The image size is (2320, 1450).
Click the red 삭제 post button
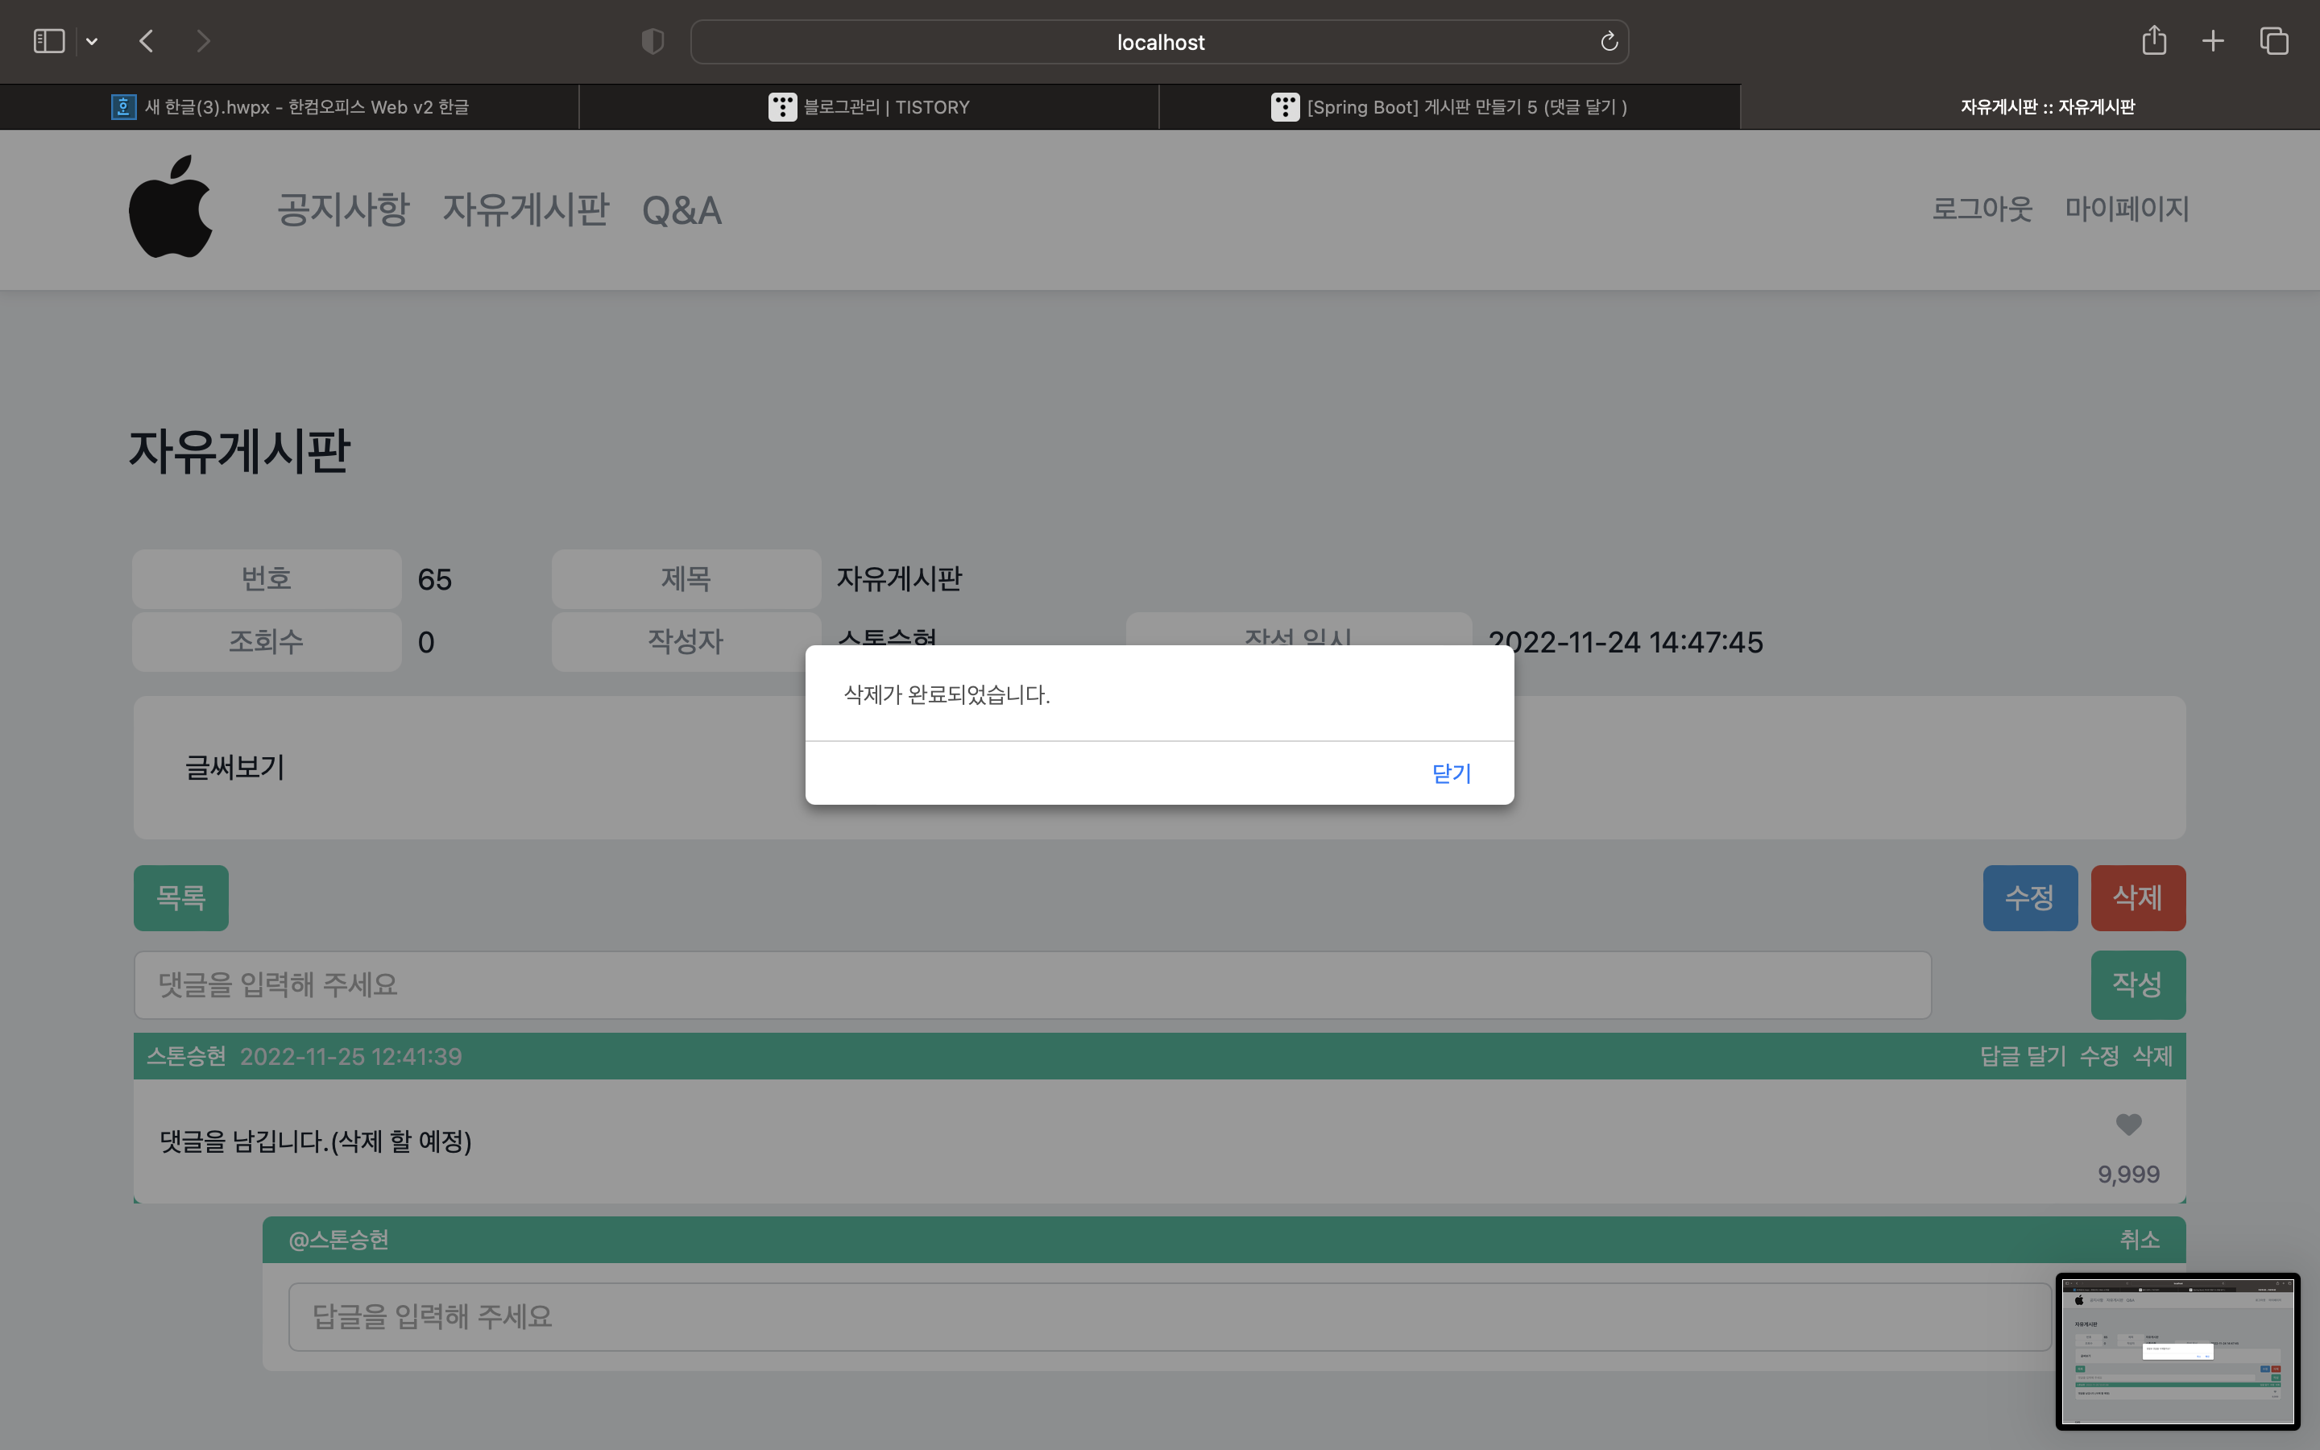click(2137, 897)
